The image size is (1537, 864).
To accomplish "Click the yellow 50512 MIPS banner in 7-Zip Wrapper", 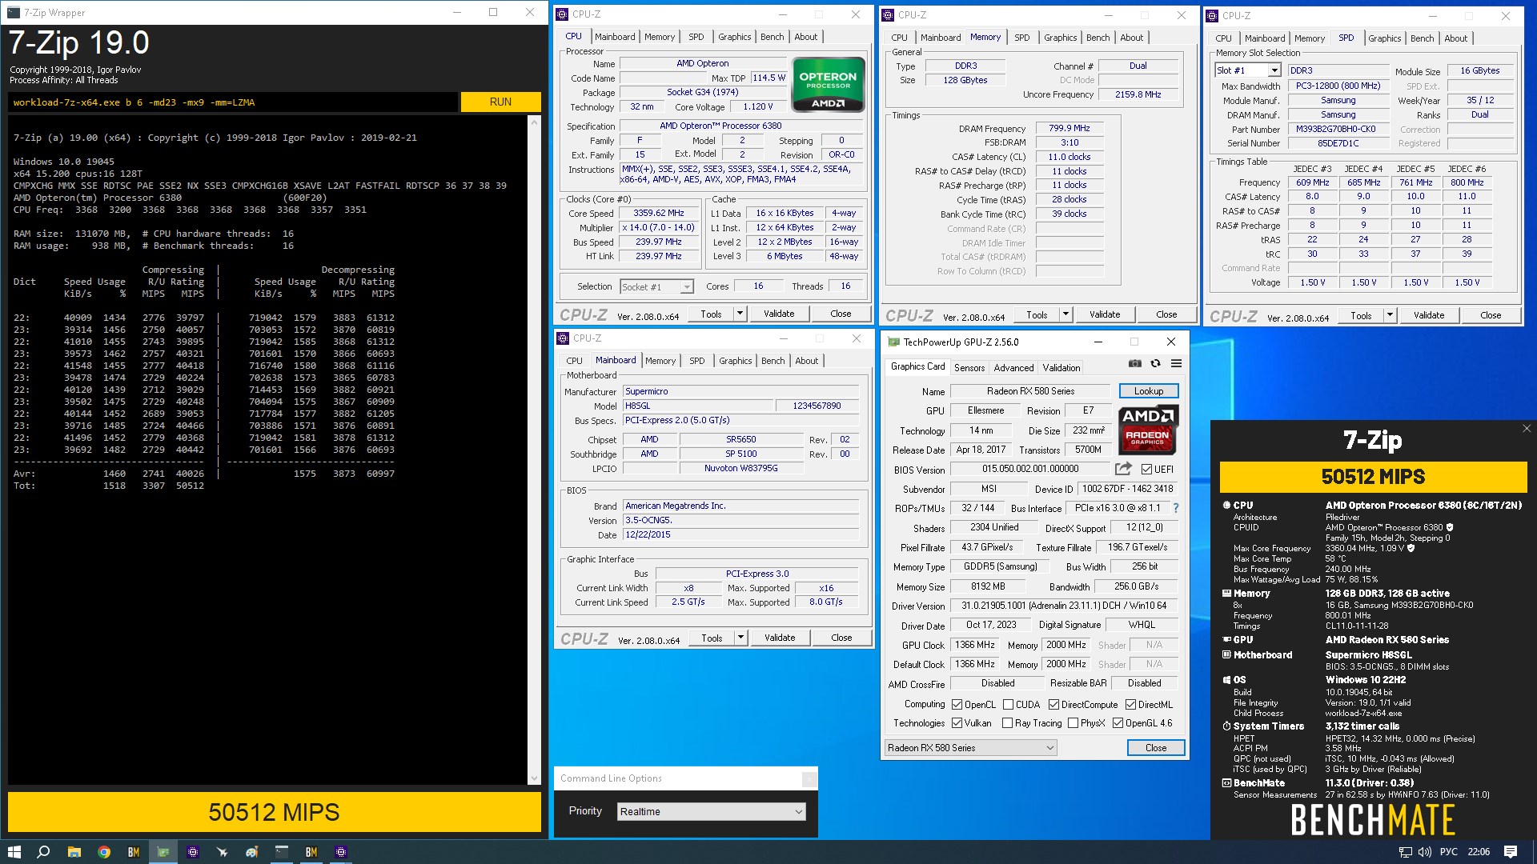I will 274,812.
